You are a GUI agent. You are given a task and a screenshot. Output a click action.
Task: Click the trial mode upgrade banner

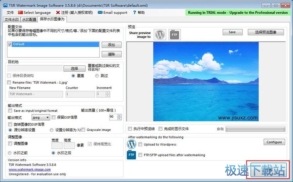pos(238,13)
